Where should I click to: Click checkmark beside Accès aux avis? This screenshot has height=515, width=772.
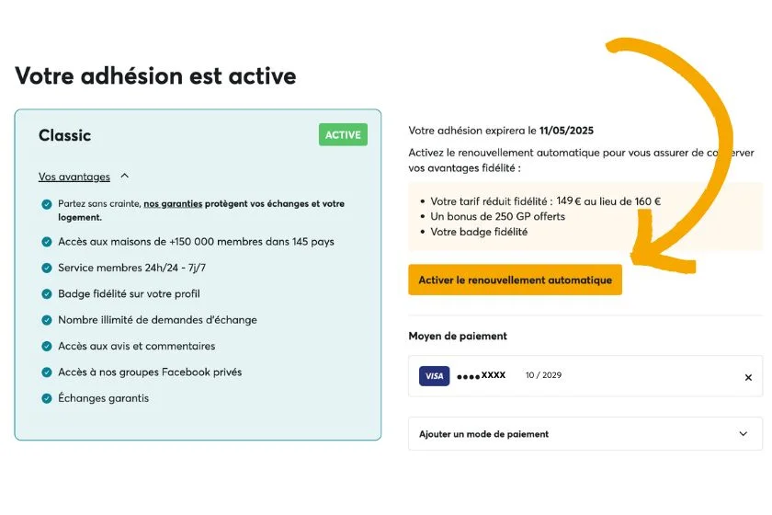(47, 347)
